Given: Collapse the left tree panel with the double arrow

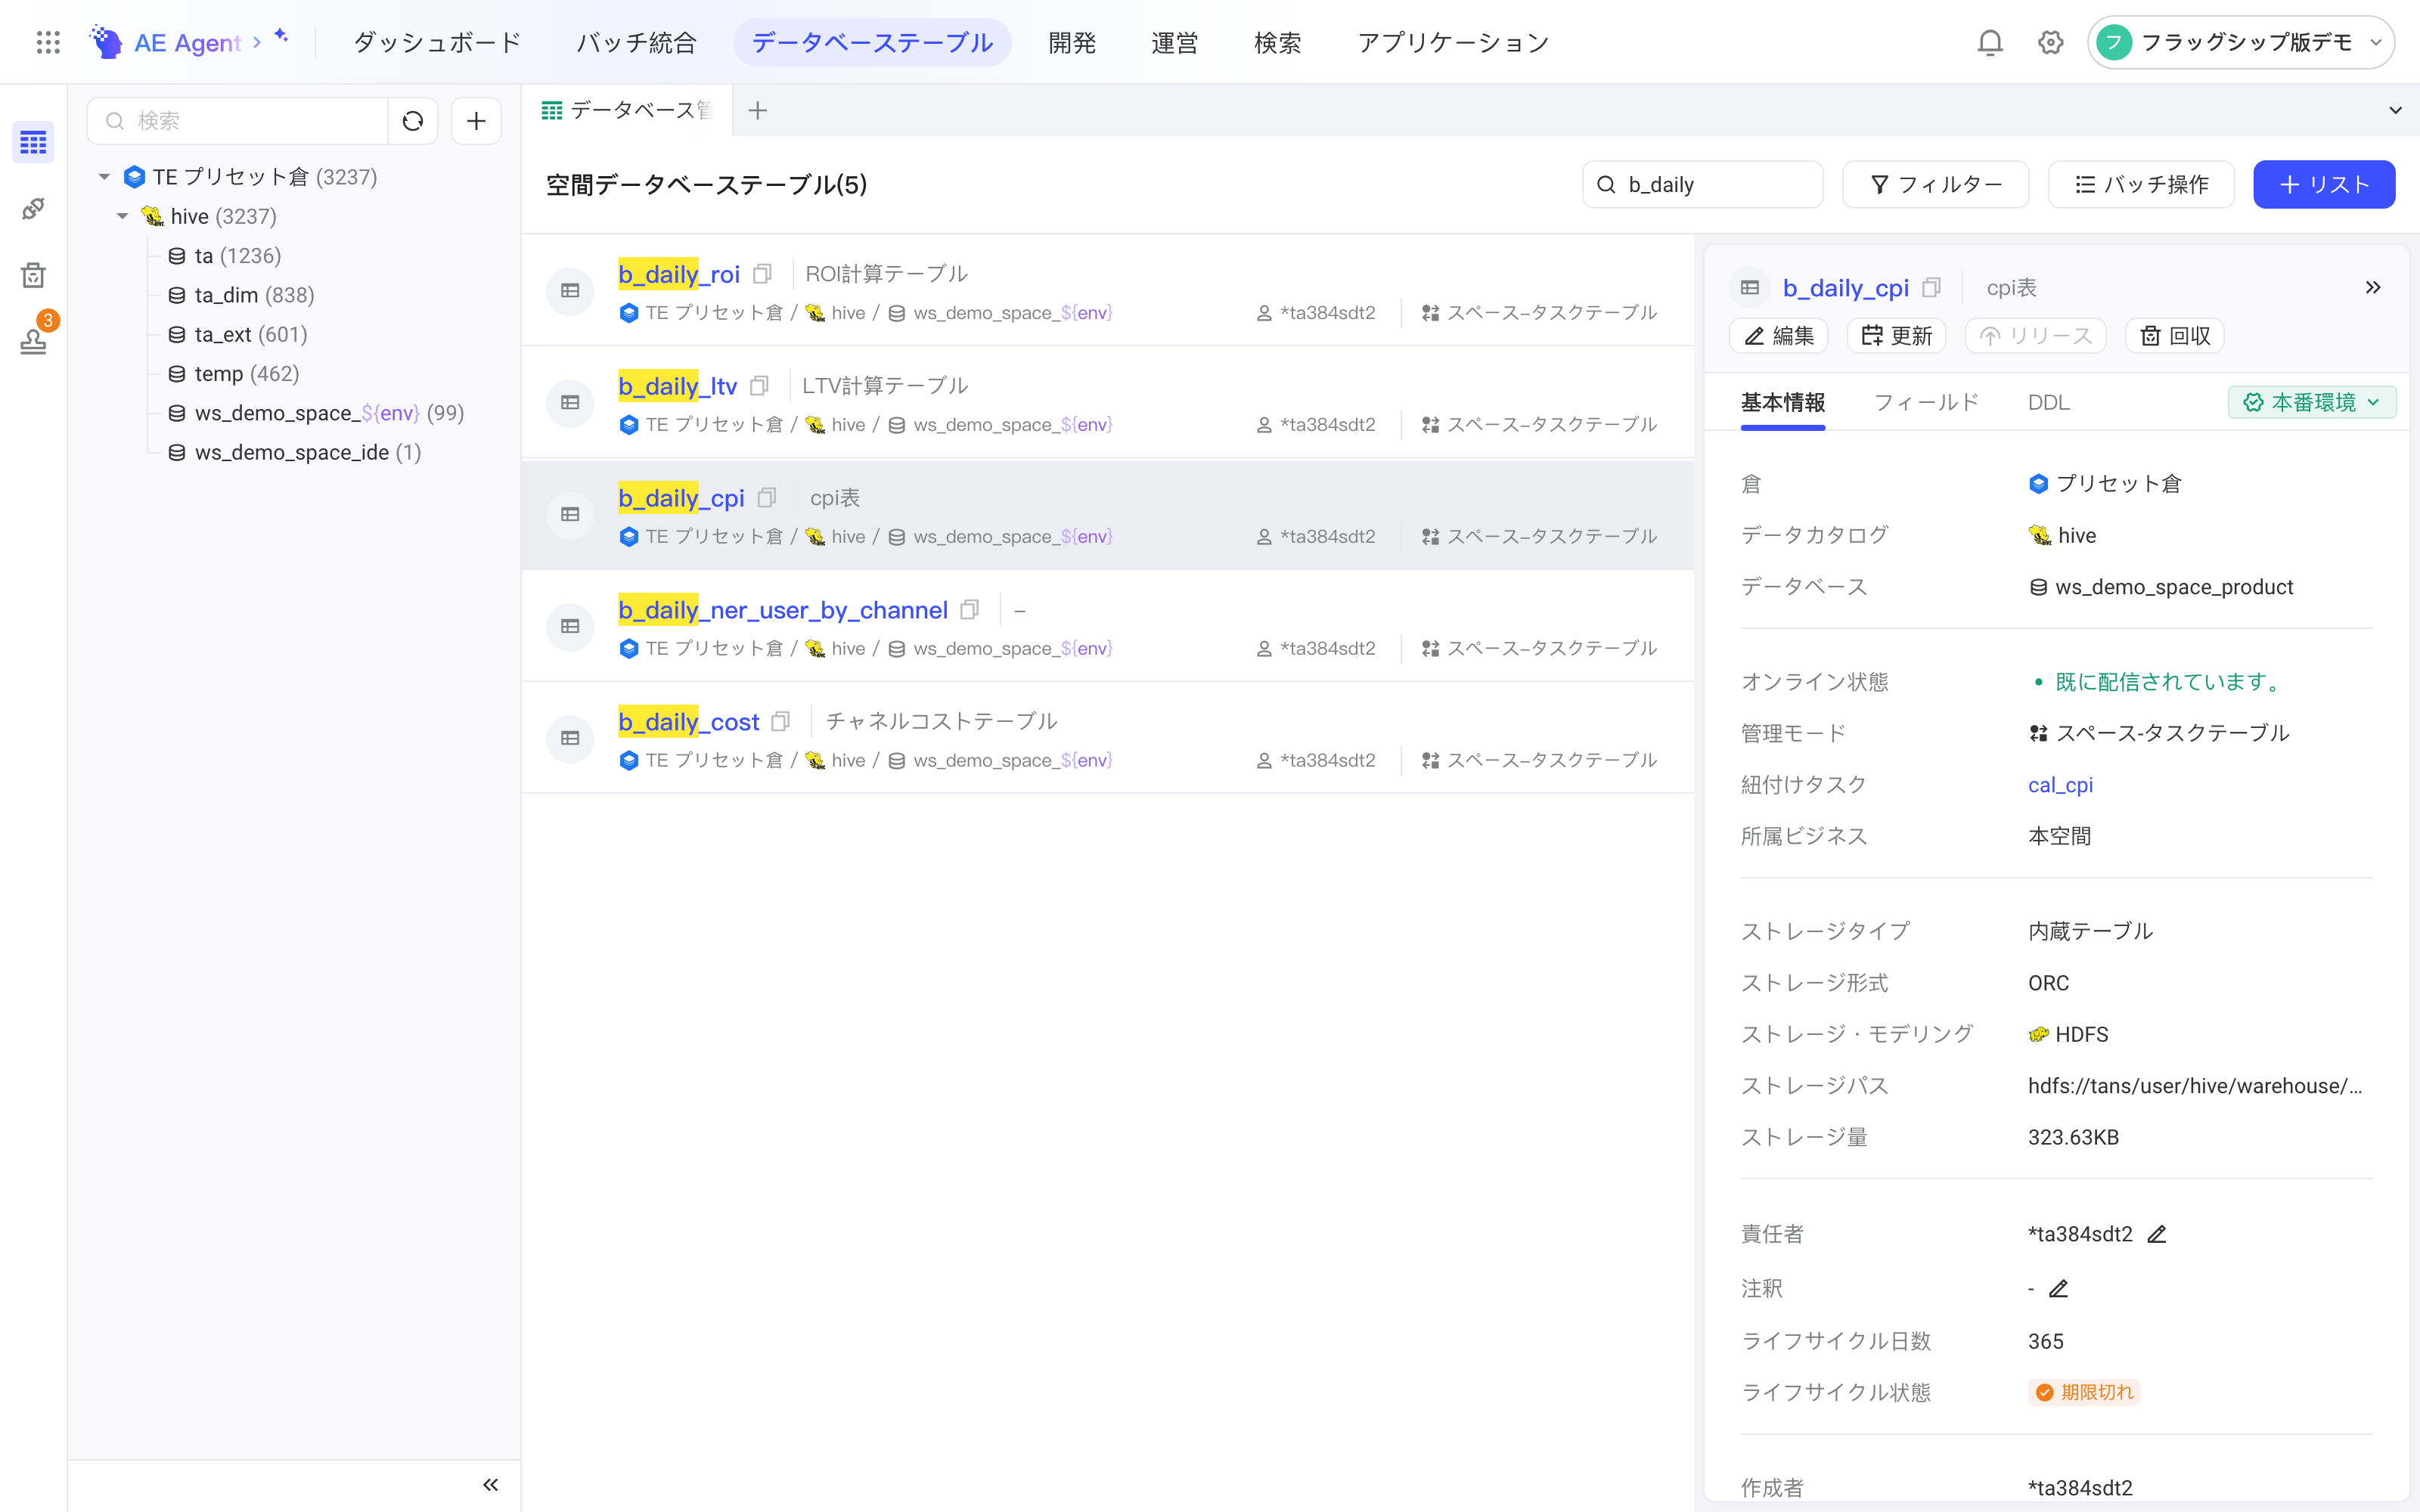Looking at the screenshot, I should [x=490, y=1485].
